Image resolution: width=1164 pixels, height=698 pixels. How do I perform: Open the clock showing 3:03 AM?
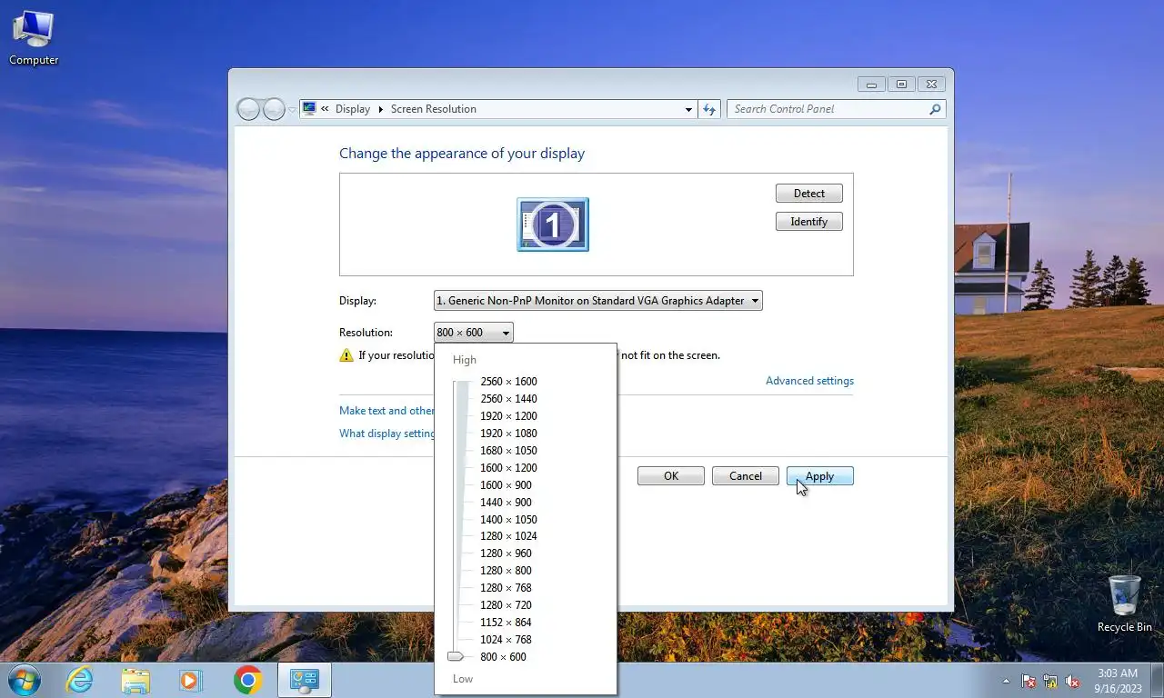pos(1118,681)
